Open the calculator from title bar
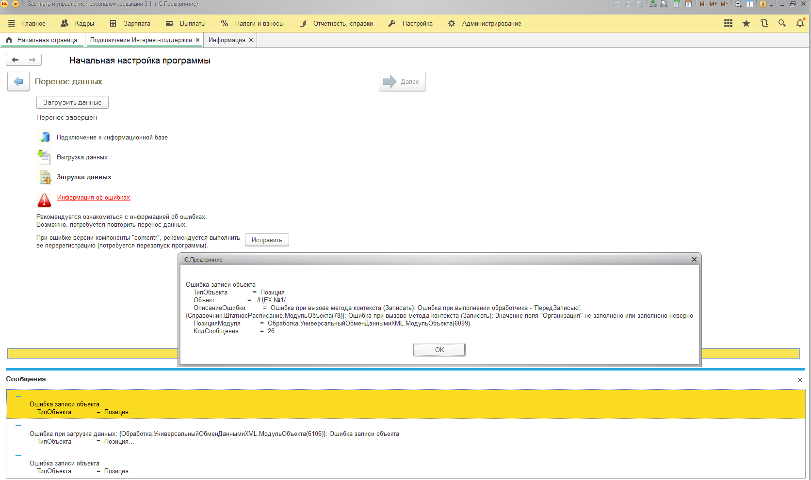Screen dimensions: 811x480 (677, 4)
